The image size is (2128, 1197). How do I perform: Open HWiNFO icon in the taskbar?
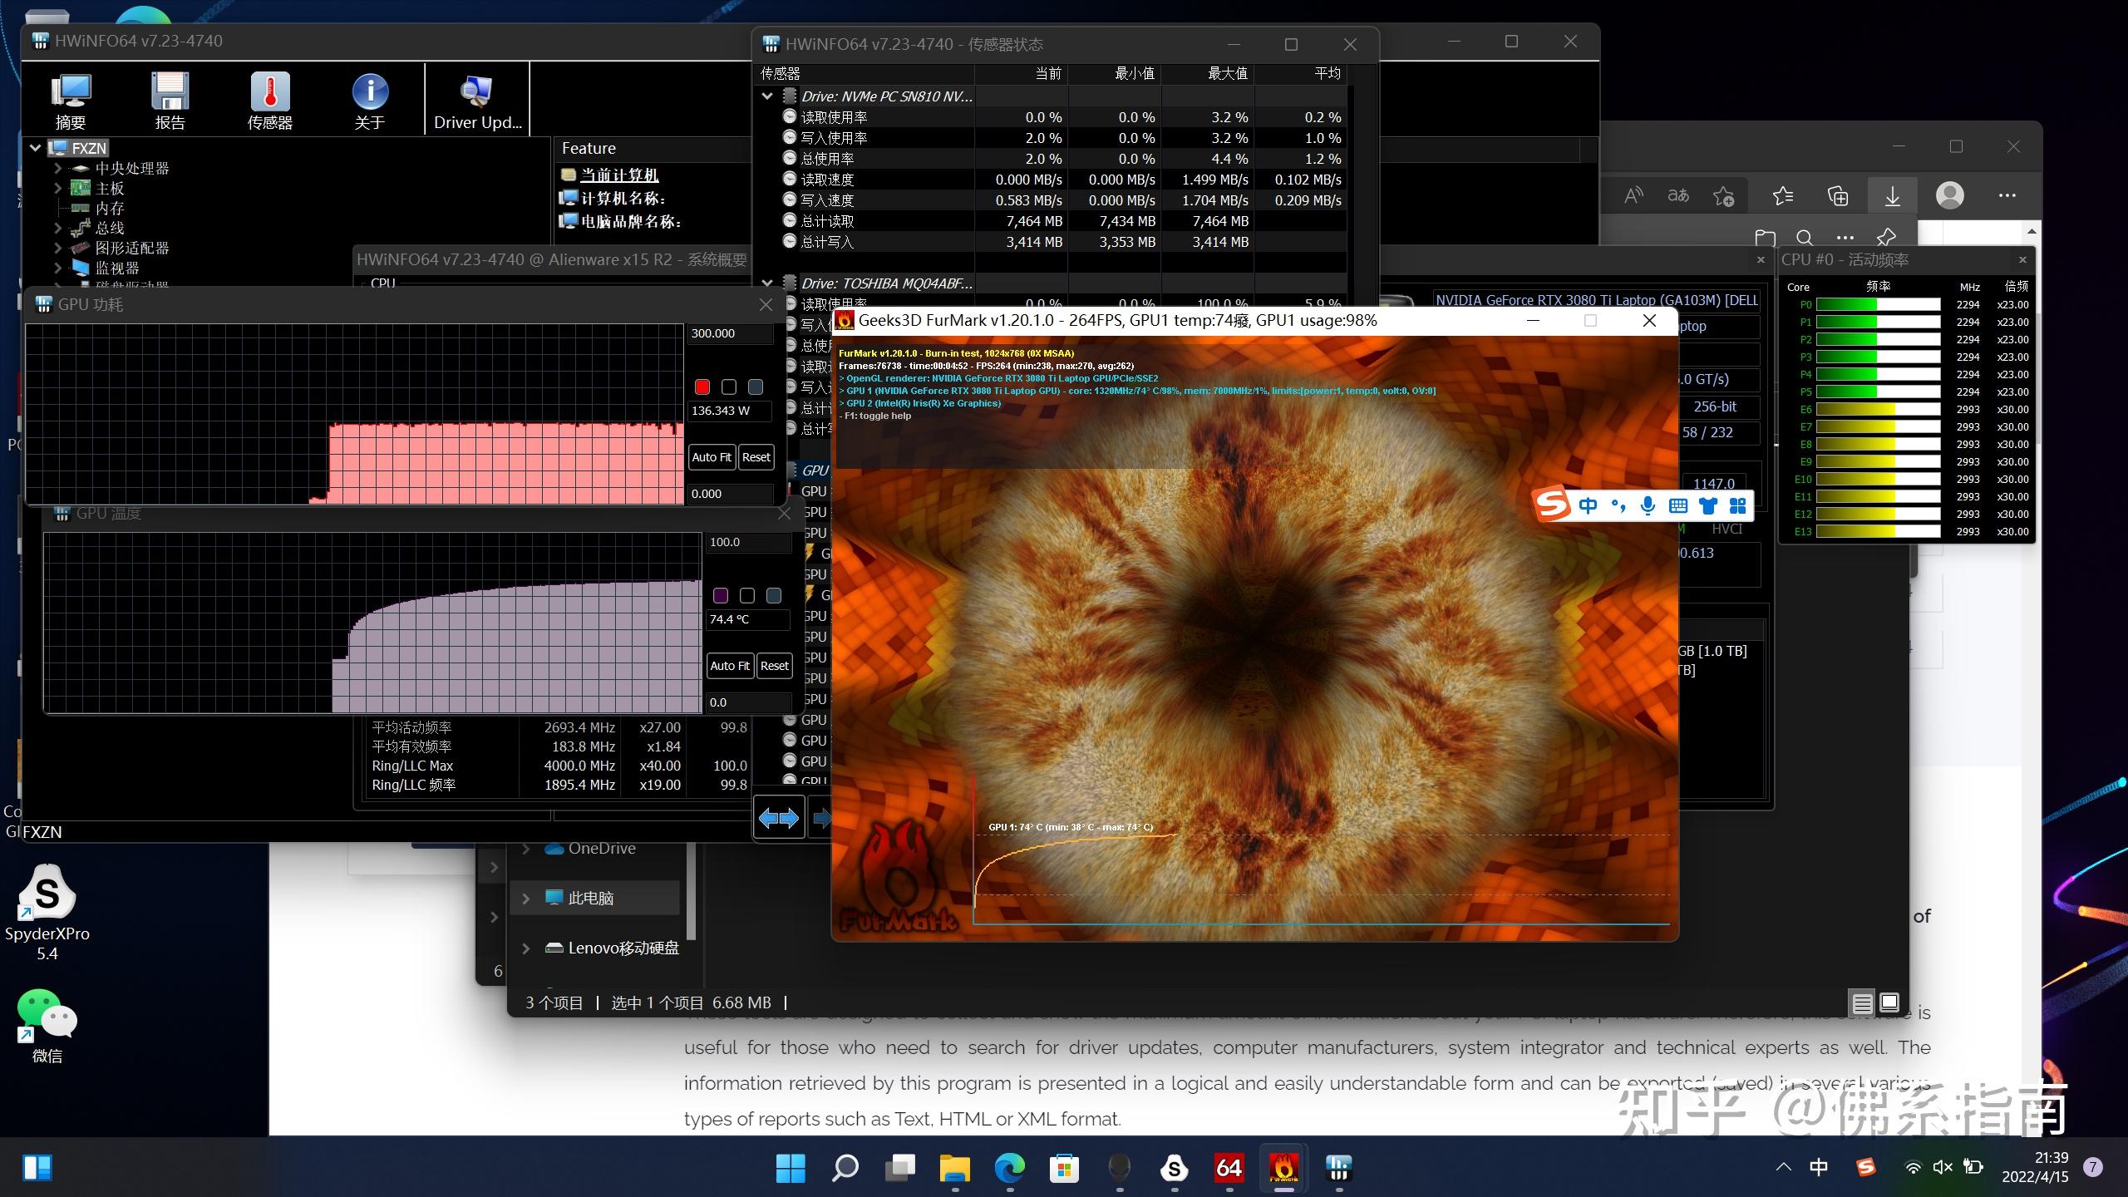(x=1338, y=1168)
